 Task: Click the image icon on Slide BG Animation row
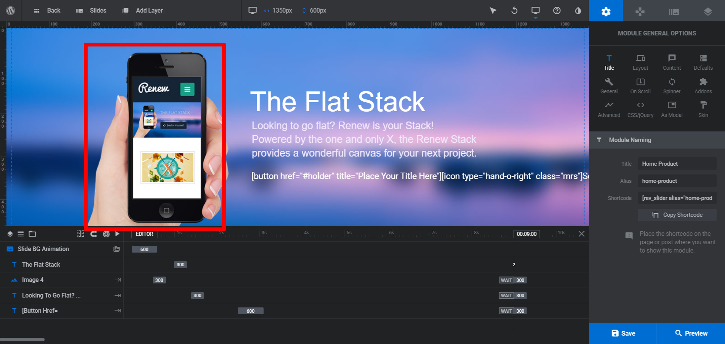117,249
